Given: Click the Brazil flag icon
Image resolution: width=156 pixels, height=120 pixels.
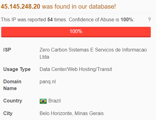Looking at the screenshot, I should tap(43, 101).
